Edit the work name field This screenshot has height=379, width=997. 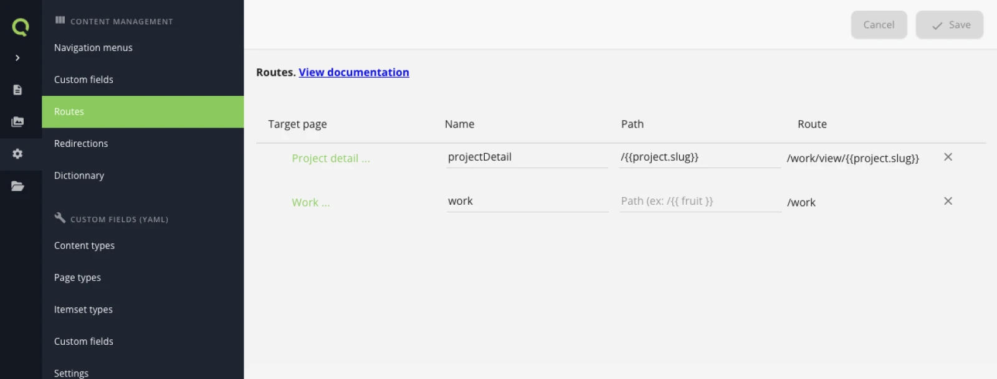[x=527, y=202]
